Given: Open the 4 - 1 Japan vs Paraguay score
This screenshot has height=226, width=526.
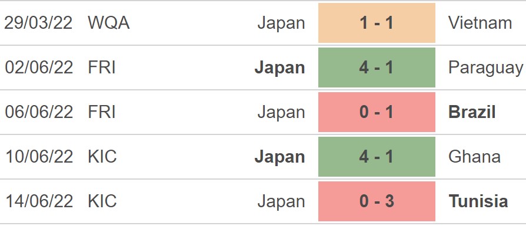Looking at the screenshot, I should pyautogui.click(x=377, y=68).
